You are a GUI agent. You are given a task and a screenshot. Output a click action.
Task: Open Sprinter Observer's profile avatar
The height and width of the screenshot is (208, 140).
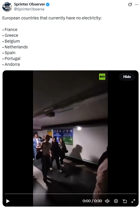(x=7, y=7)
